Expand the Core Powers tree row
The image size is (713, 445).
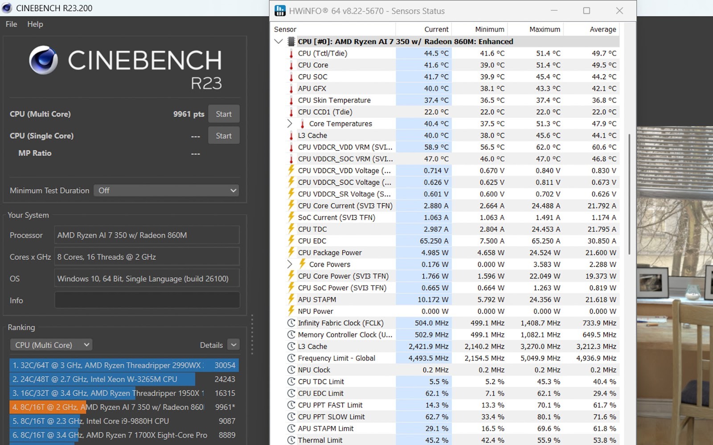pyautogui.click(x=290, y=264)
